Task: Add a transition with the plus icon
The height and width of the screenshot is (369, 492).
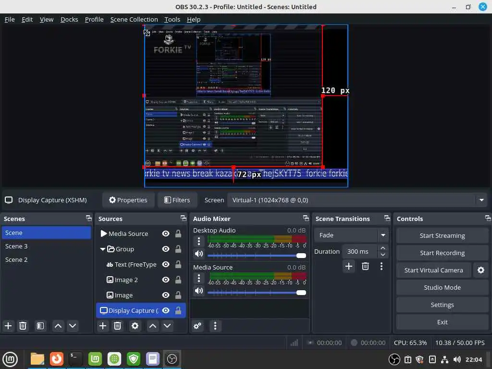Action: (349, 266)
